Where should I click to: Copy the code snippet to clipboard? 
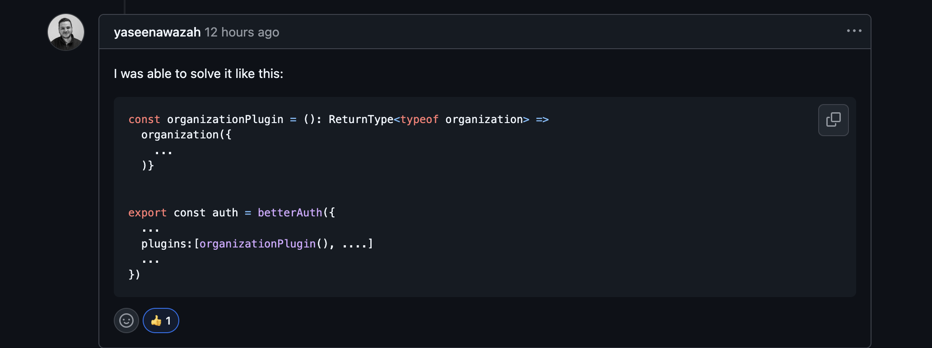tap(833, 120)
